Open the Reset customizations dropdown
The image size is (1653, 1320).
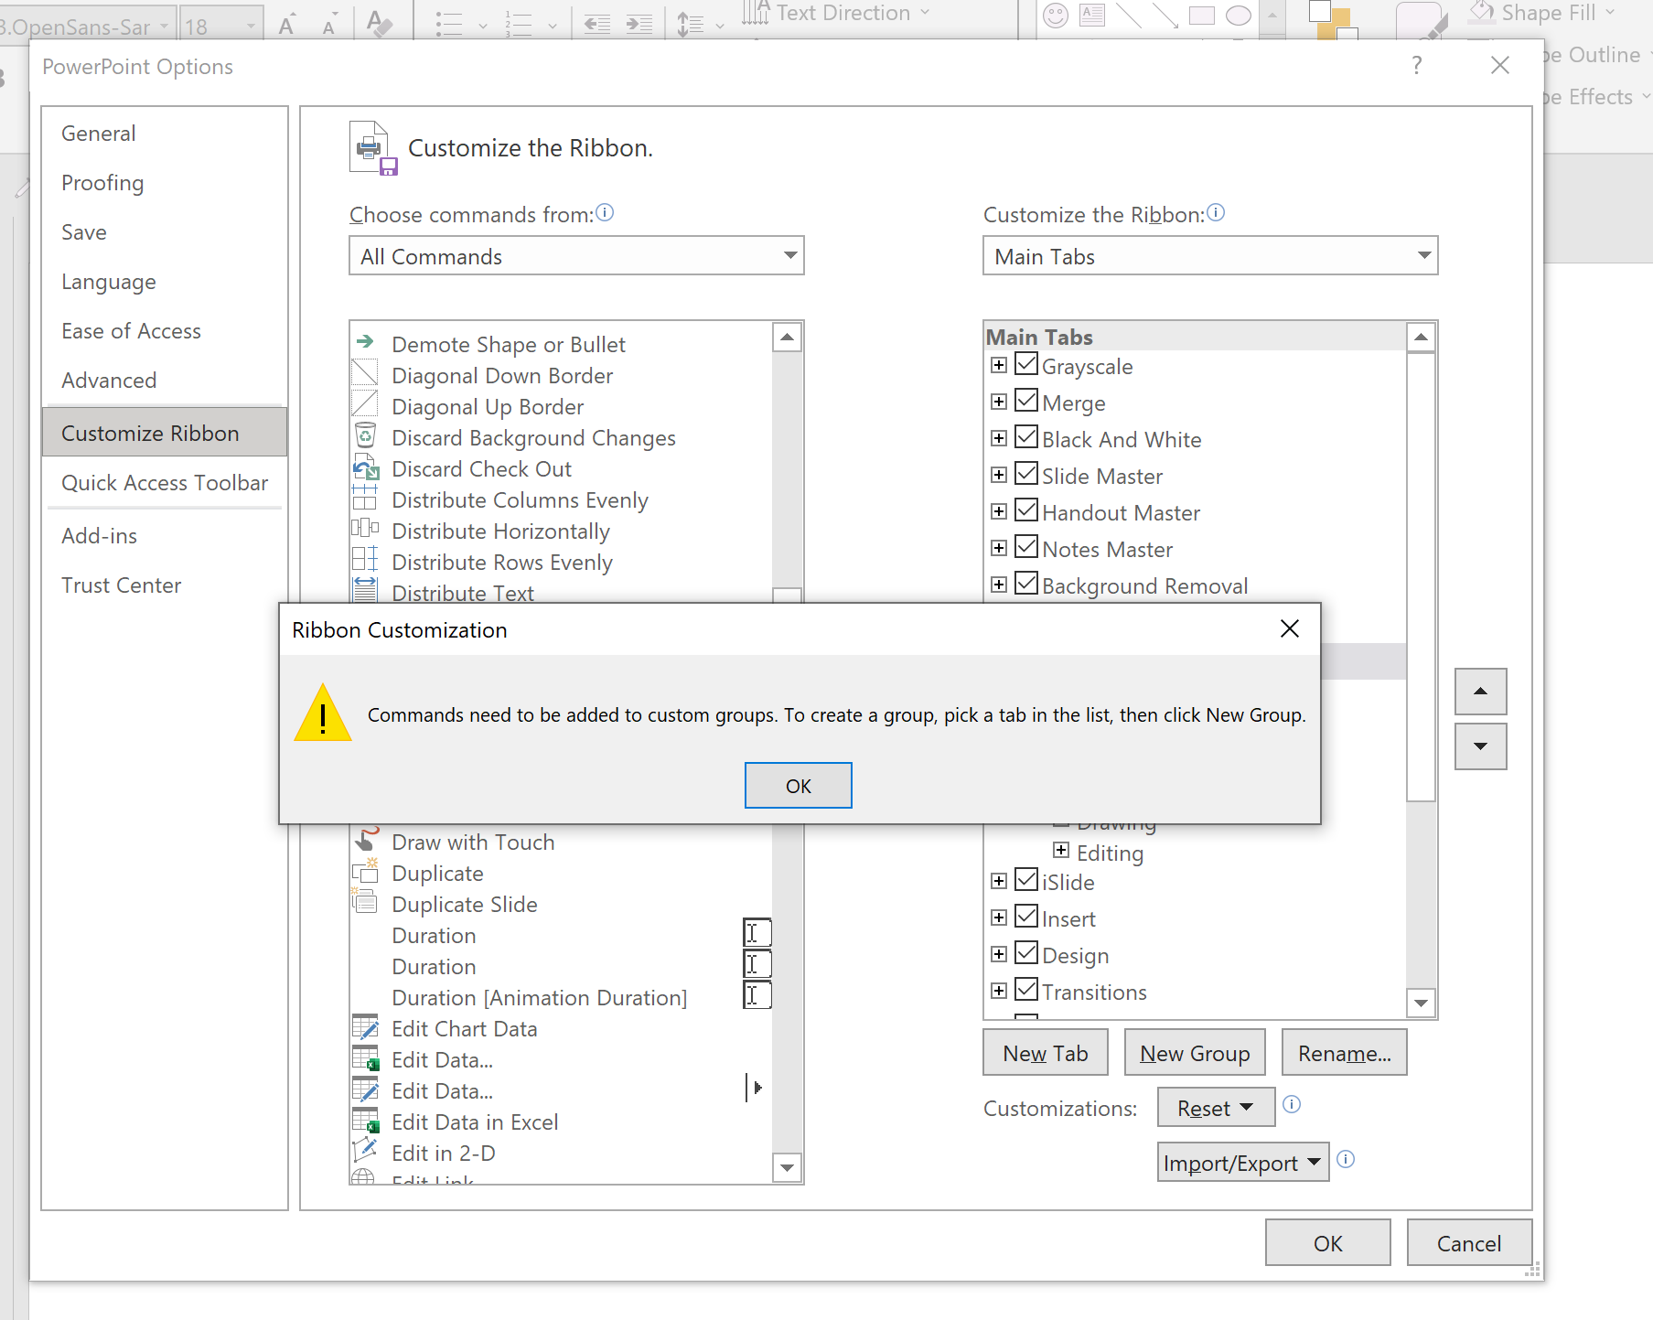(x=1217, y=1108)
